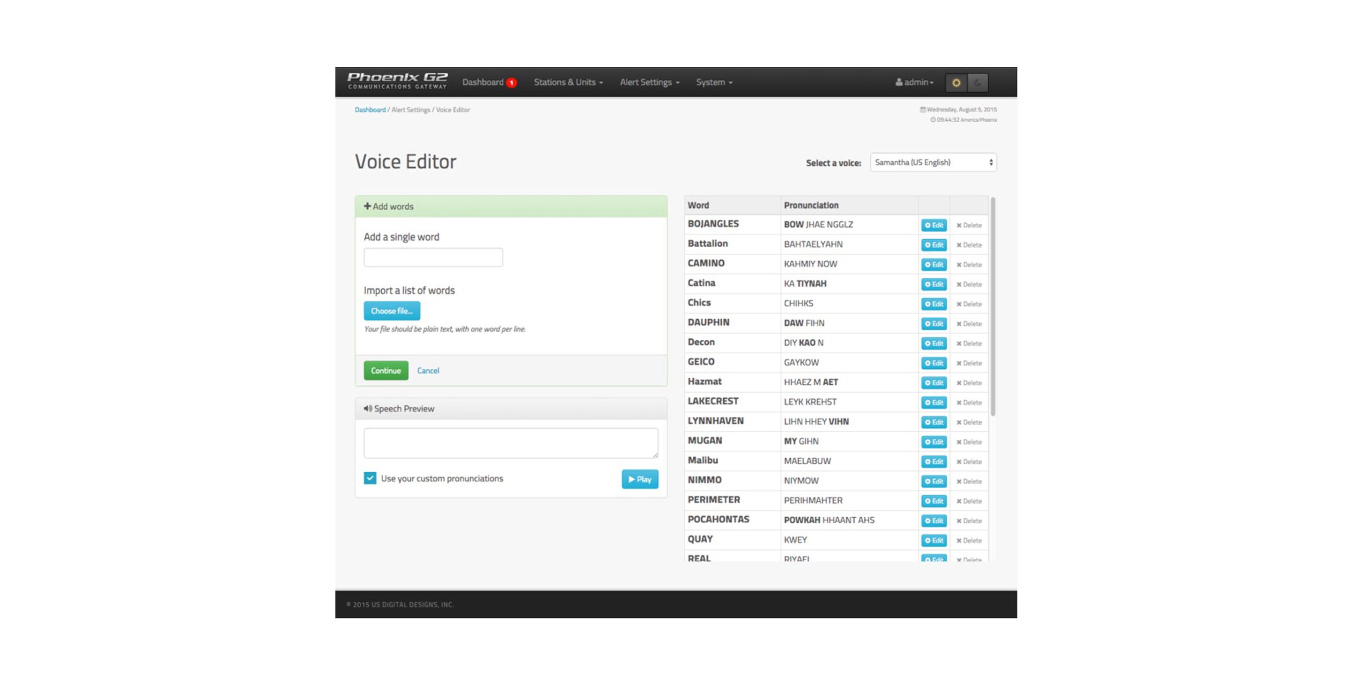Click the Pronunciation column header

point(849,205)
